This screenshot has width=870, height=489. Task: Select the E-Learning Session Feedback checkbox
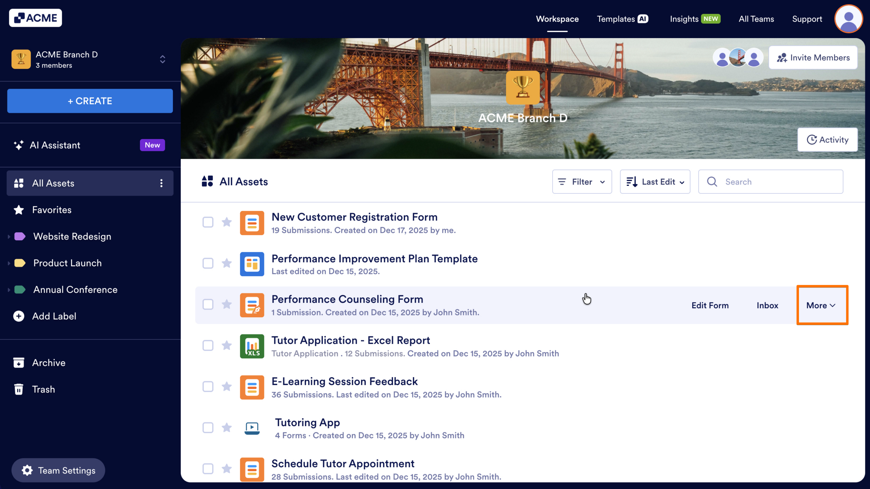coord(208,387)
